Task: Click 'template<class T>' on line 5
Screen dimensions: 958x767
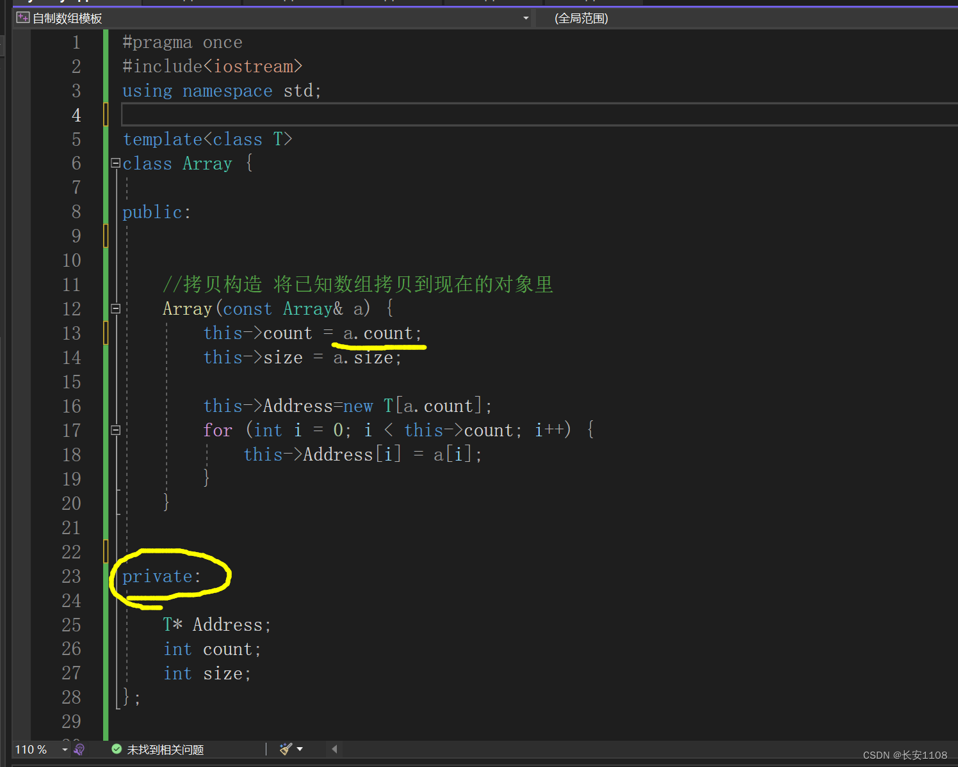Action: [x=207, y=139]
